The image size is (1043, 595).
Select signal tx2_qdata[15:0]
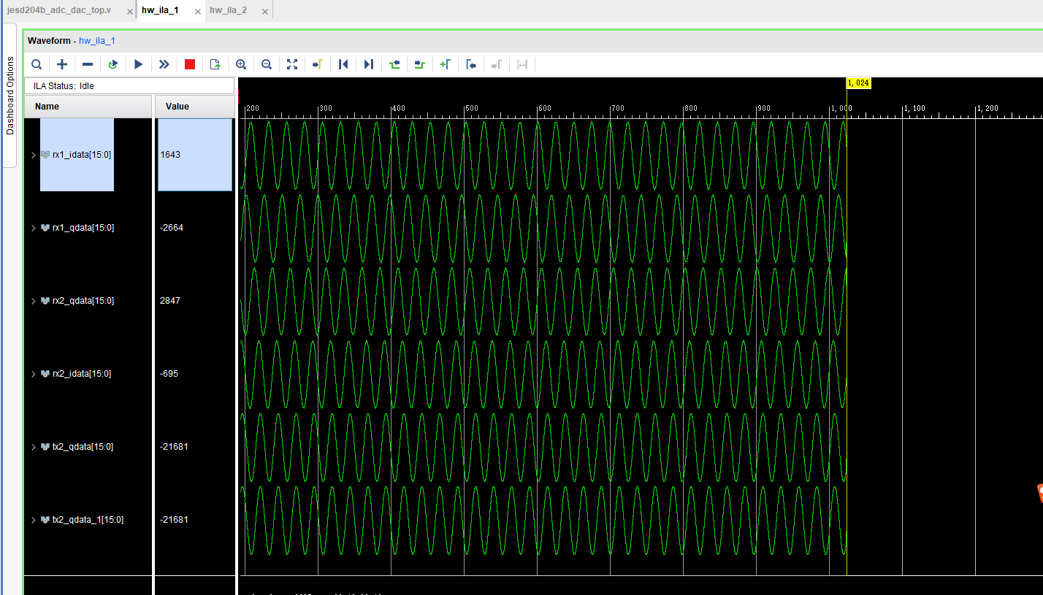pyautogui.click(x=83, y=447)
